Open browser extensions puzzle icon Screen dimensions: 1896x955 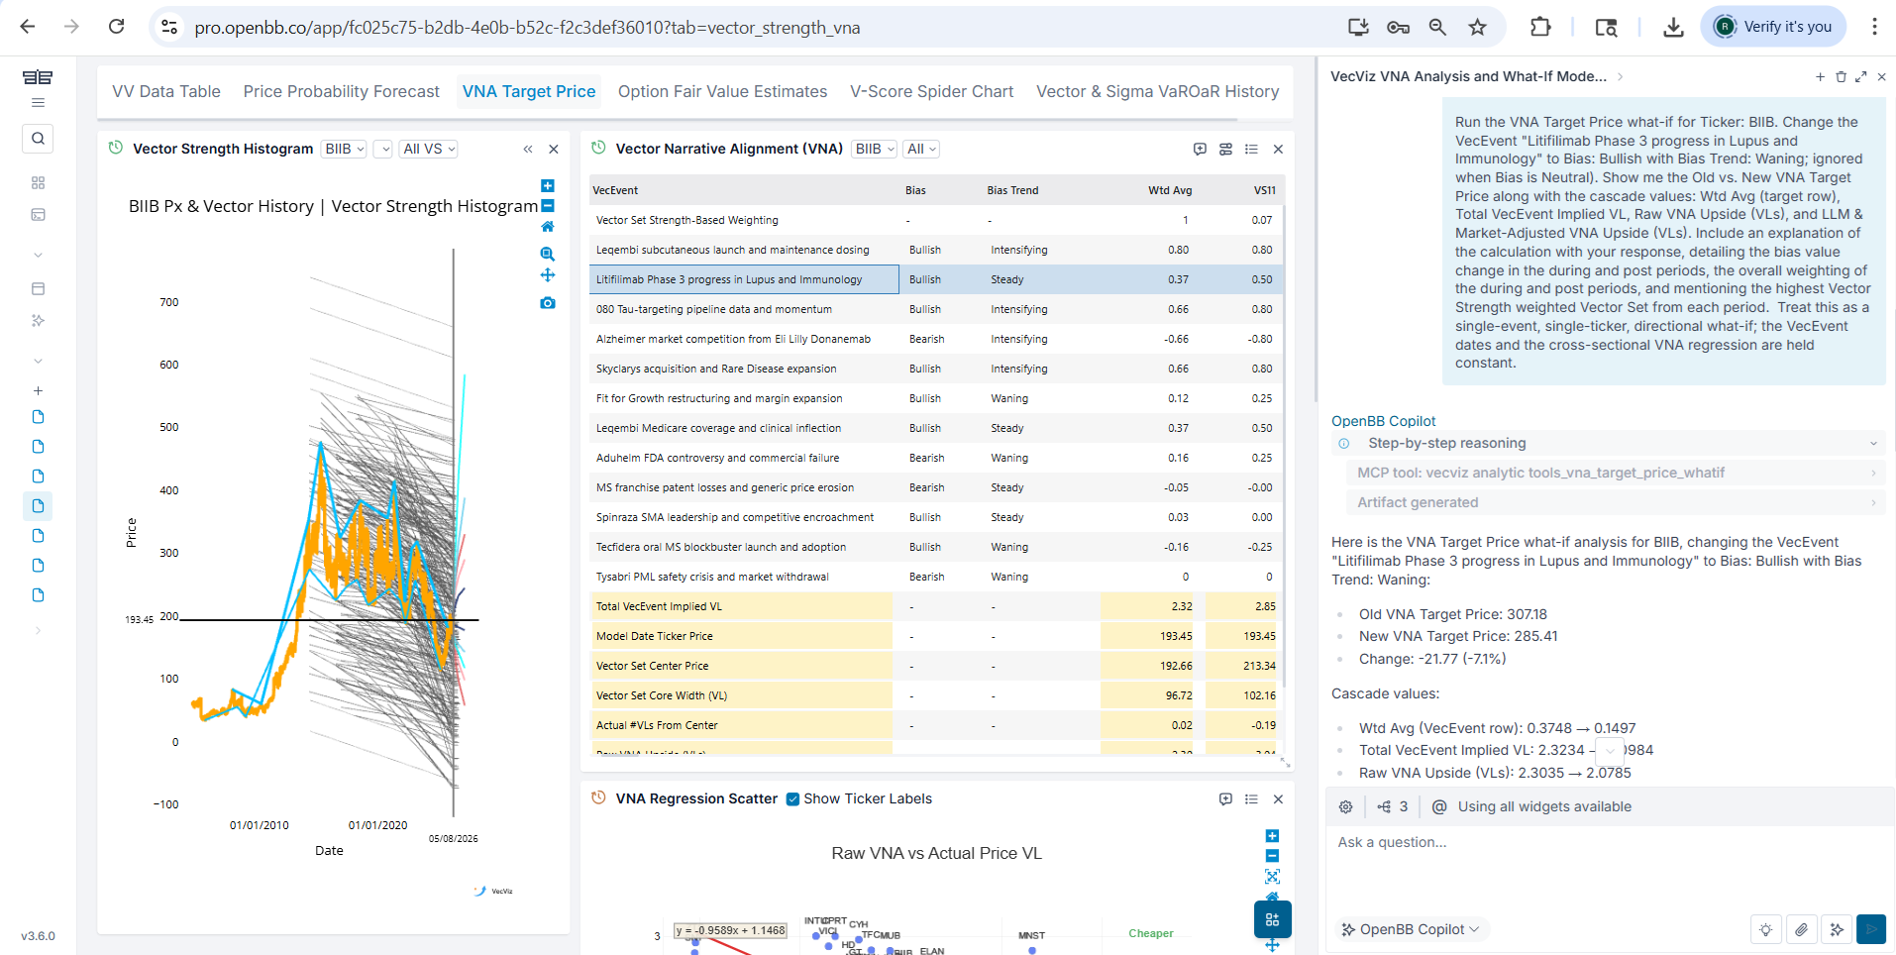click(1540, 27)
